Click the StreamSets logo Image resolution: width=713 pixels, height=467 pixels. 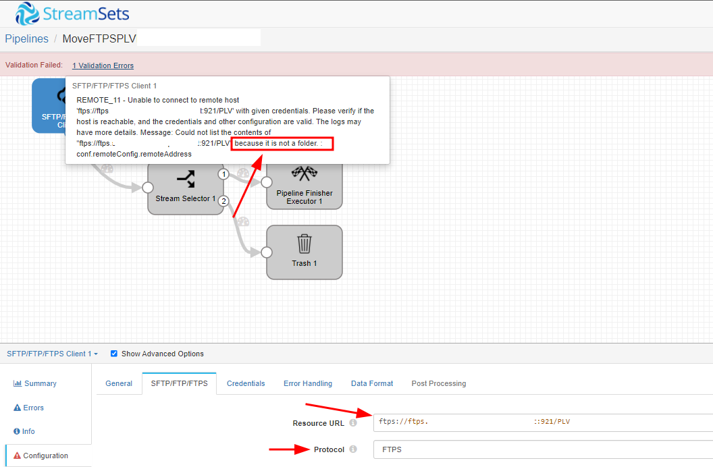pos(72,13)
